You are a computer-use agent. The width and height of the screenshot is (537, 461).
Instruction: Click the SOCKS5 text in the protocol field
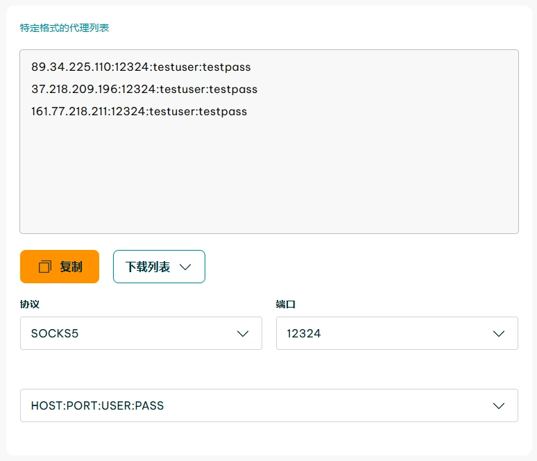[55, 333]
